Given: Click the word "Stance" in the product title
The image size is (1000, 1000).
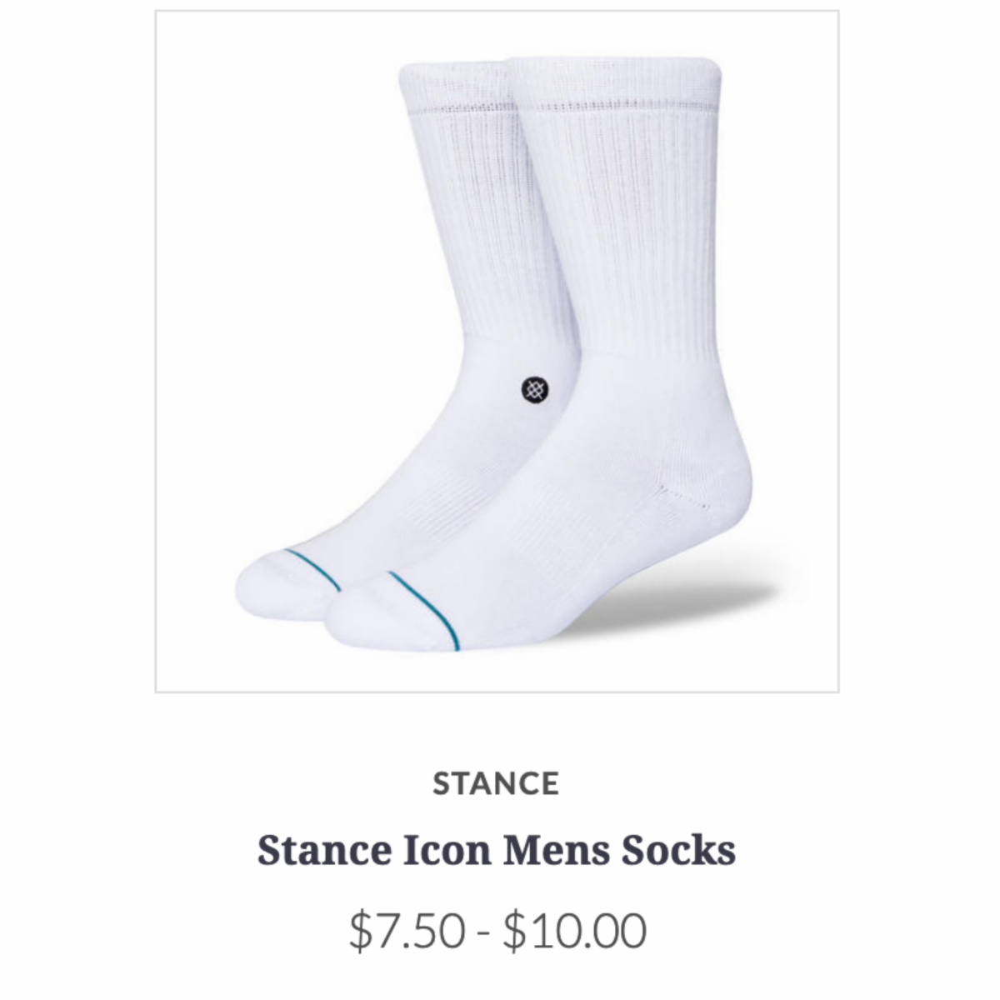Looking at the screenshot, I should (x=324, y=851).
